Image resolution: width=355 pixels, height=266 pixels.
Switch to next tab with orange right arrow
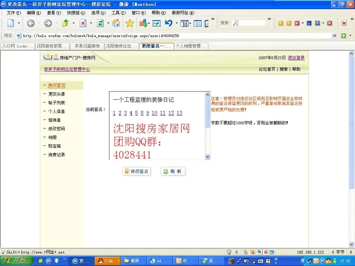pos(289,23)
